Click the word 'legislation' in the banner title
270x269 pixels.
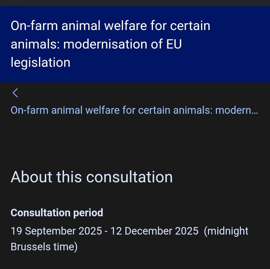click(x=40, y=62)
